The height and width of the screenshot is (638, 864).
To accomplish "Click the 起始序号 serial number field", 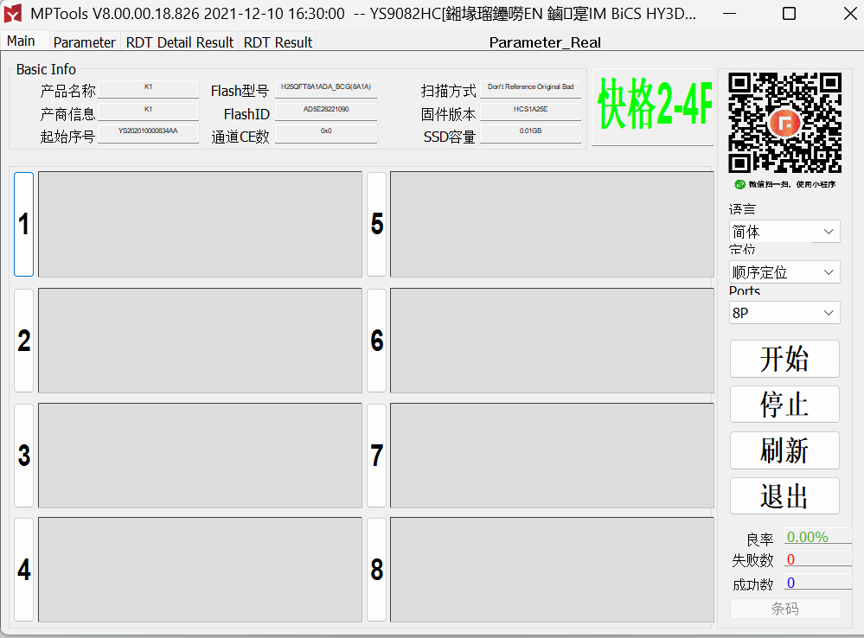I will pos(148,132).
